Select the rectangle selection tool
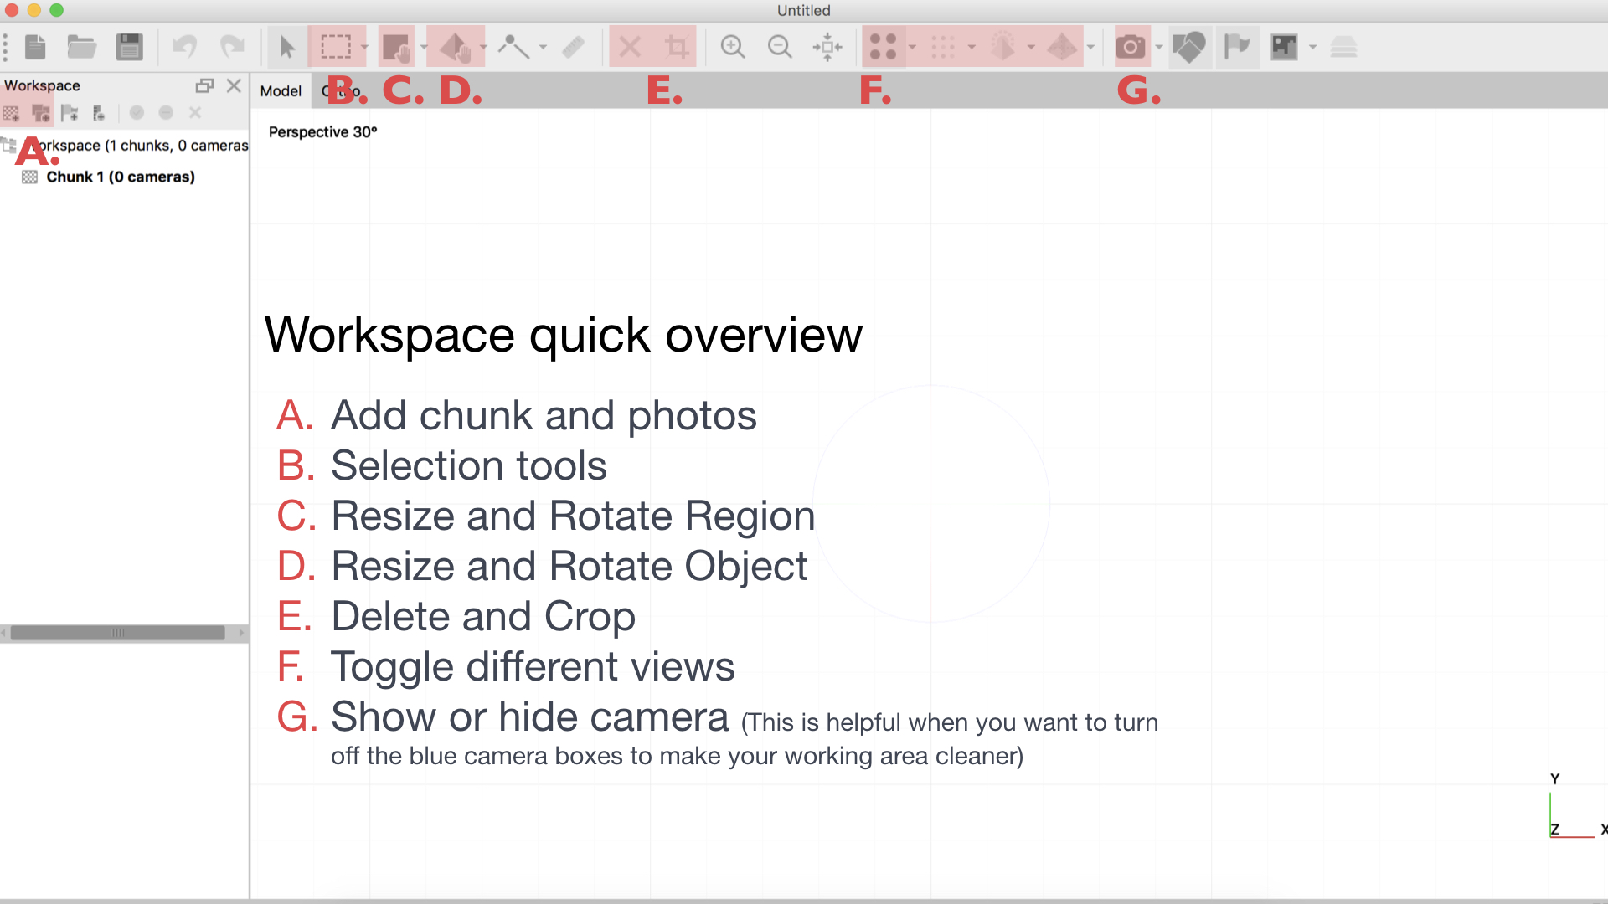1608x904 pixels. 336,47
